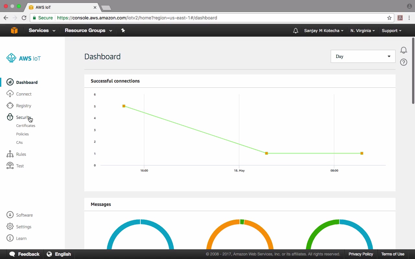Click the Rules hierarchy icon
Viewport: 415px width, 259px height.
pyautogui.click(x=10, y=154)
